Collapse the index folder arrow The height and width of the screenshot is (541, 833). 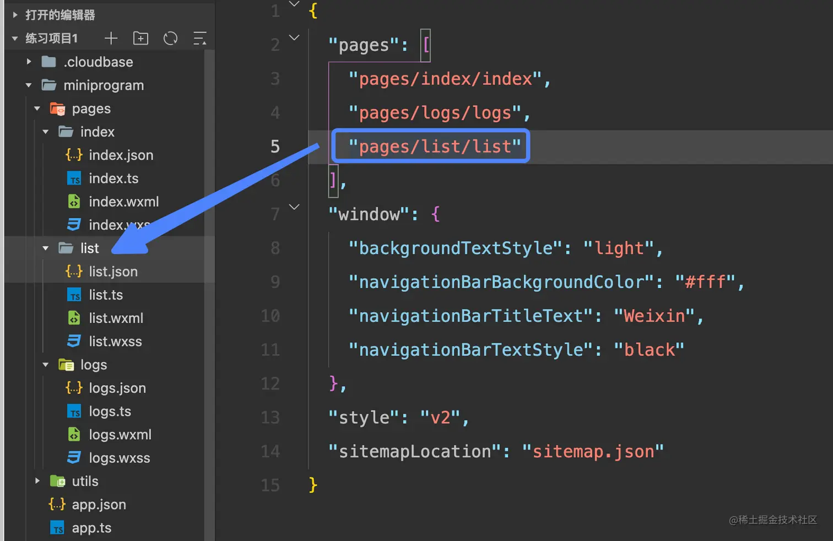click(x=46, y=132)
